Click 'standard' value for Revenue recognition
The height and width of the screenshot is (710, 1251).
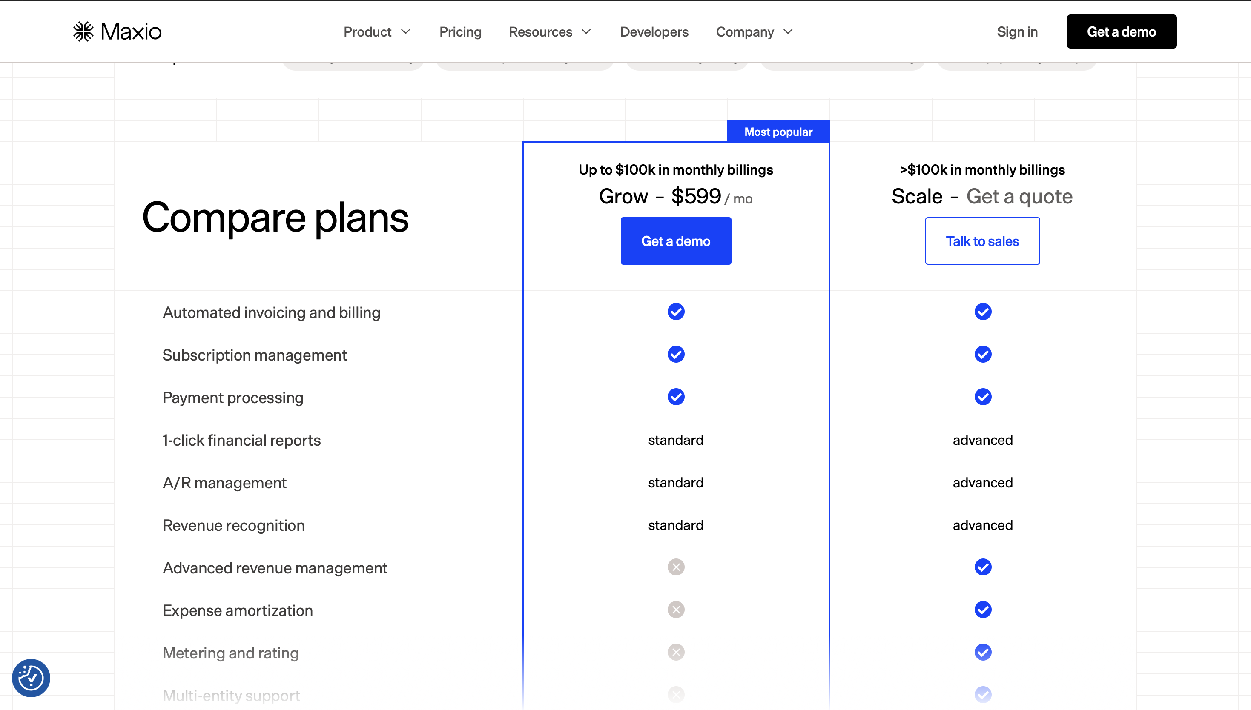coord(675,525)
